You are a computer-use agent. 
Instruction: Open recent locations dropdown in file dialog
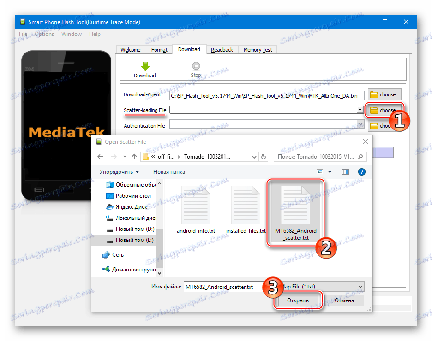(125, 157)
